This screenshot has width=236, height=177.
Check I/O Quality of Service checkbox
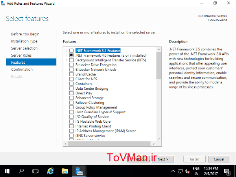click(71, 117)
